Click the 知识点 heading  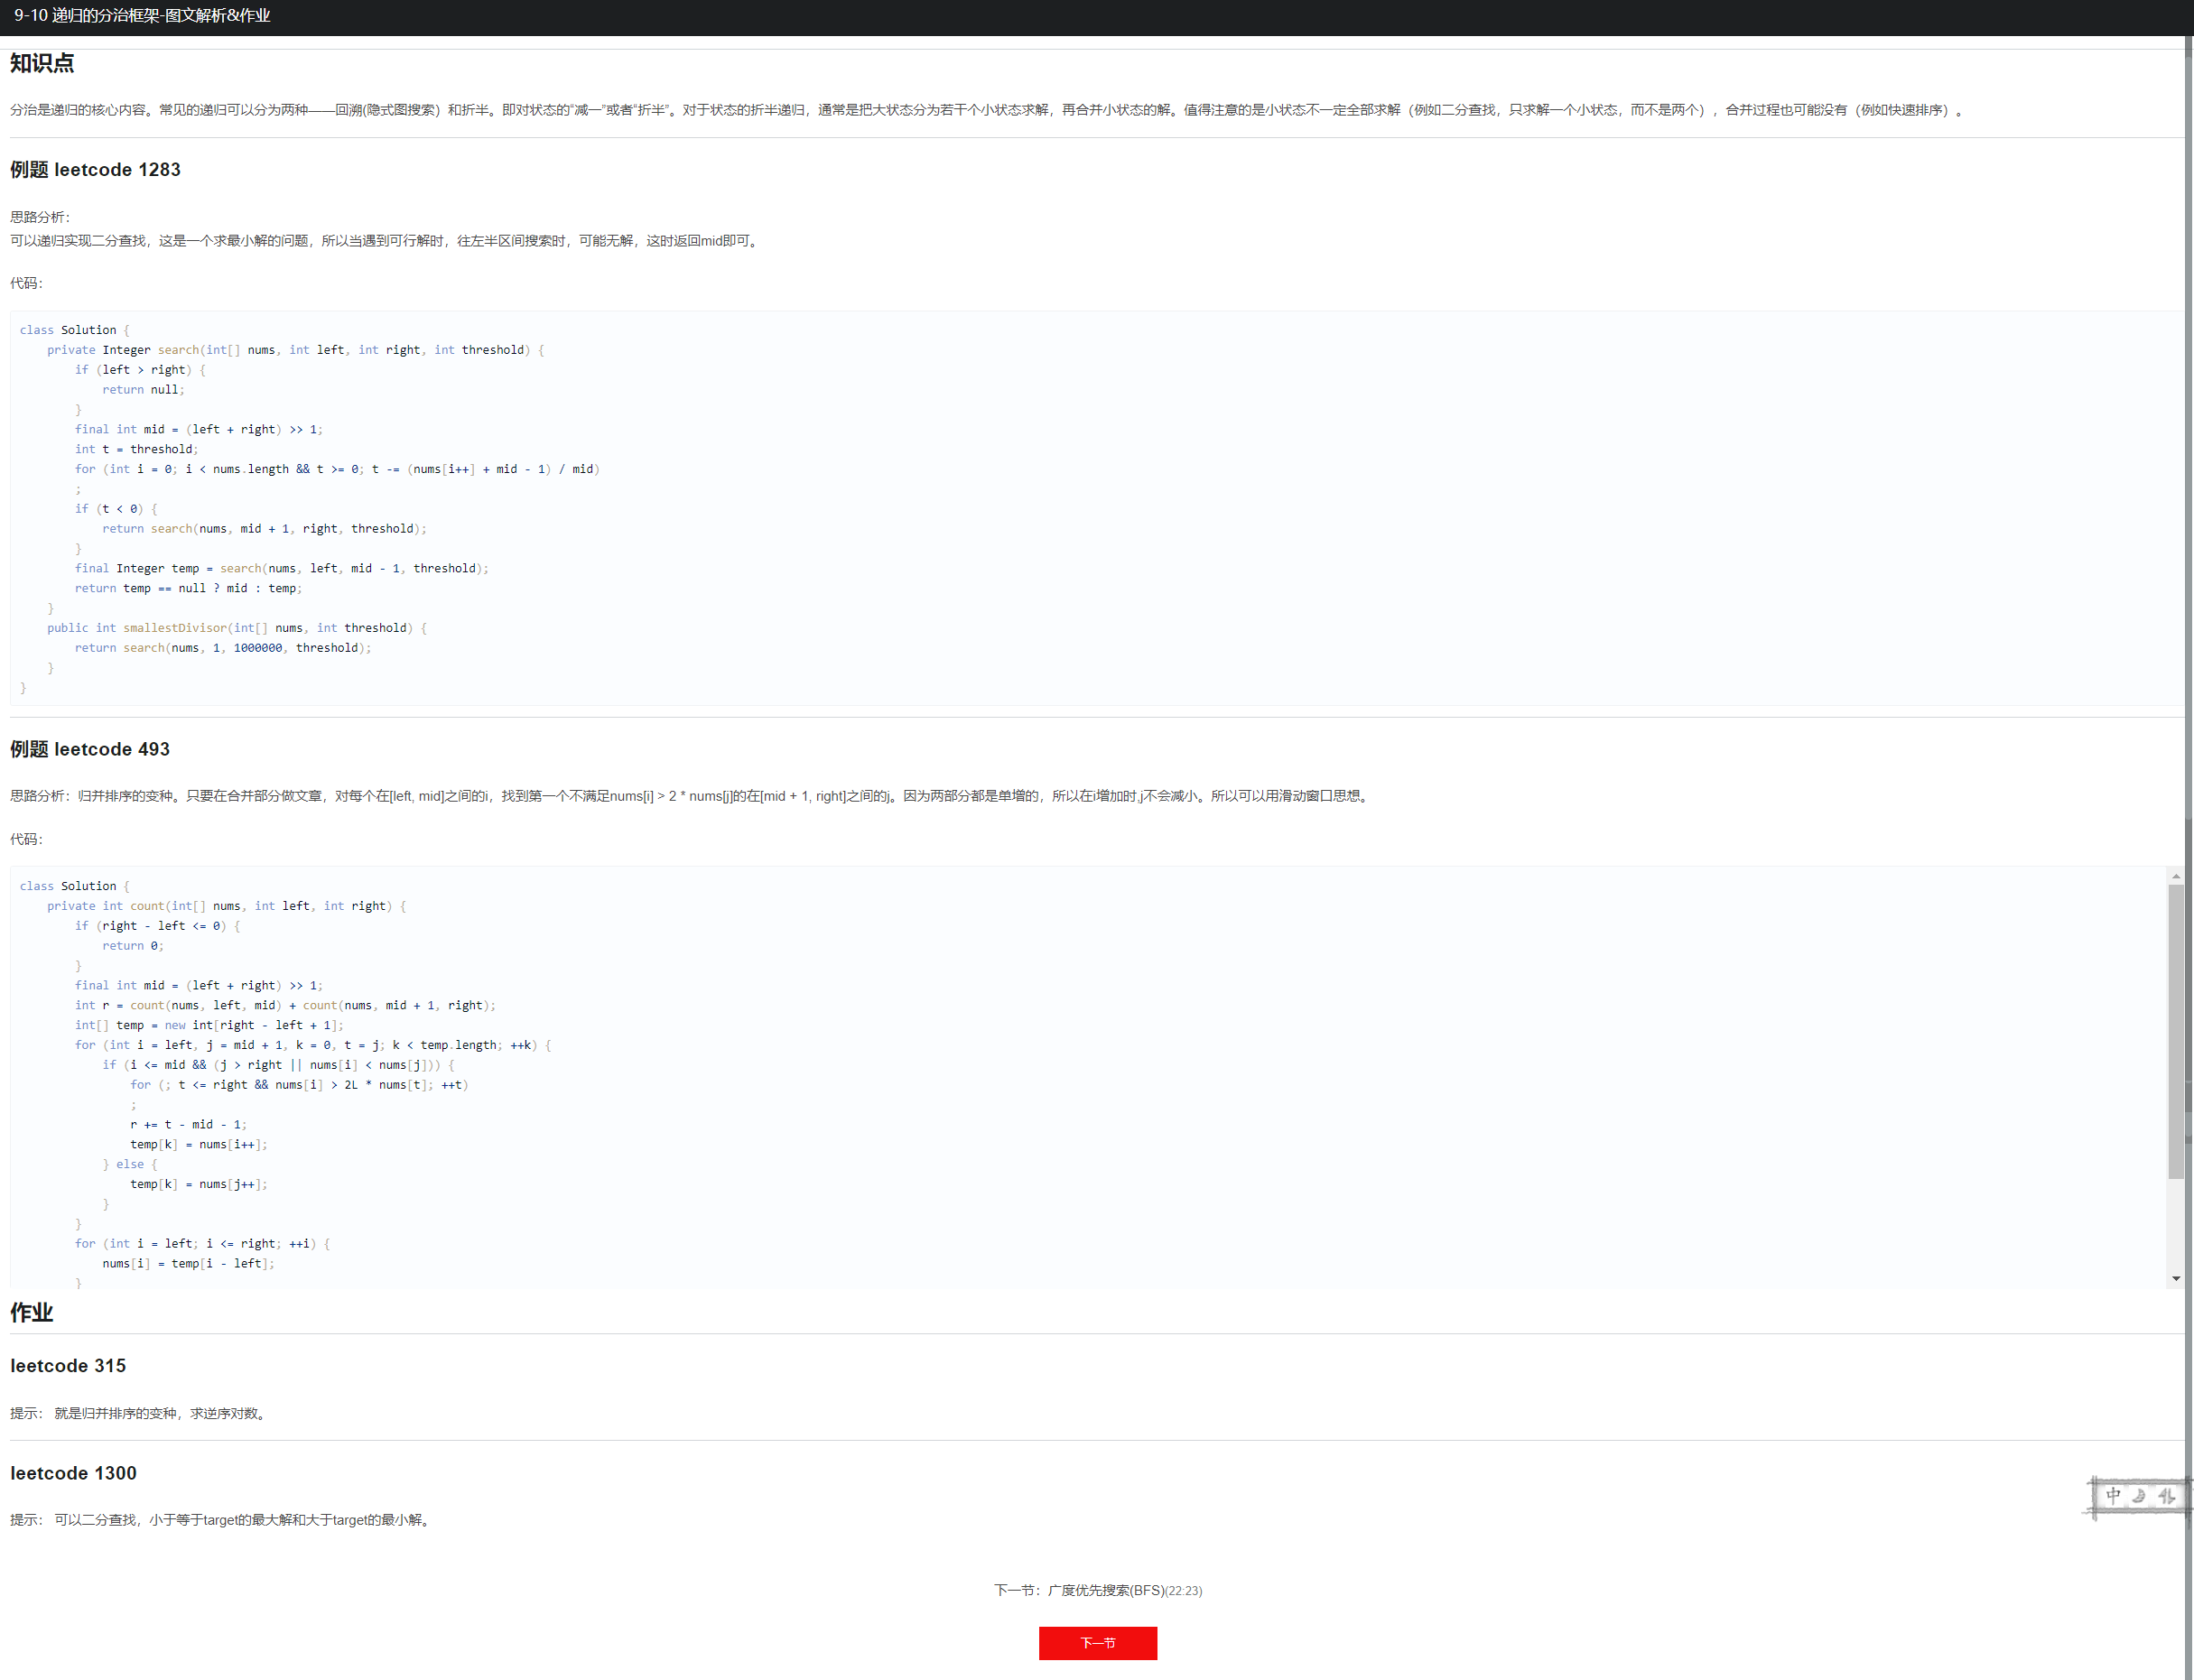(x=42, y=63)
